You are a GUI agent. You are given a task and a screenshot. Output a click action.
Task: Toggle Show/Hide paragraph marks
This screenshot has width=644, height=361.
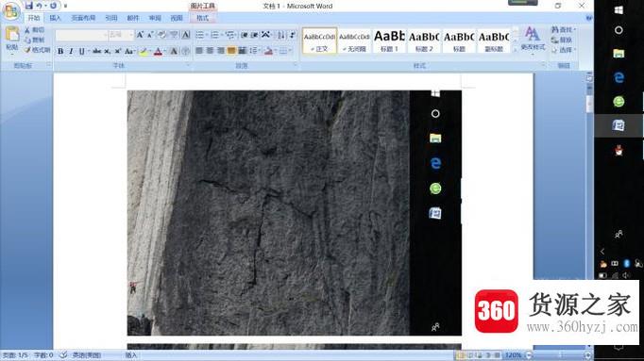tap(293, 35)
